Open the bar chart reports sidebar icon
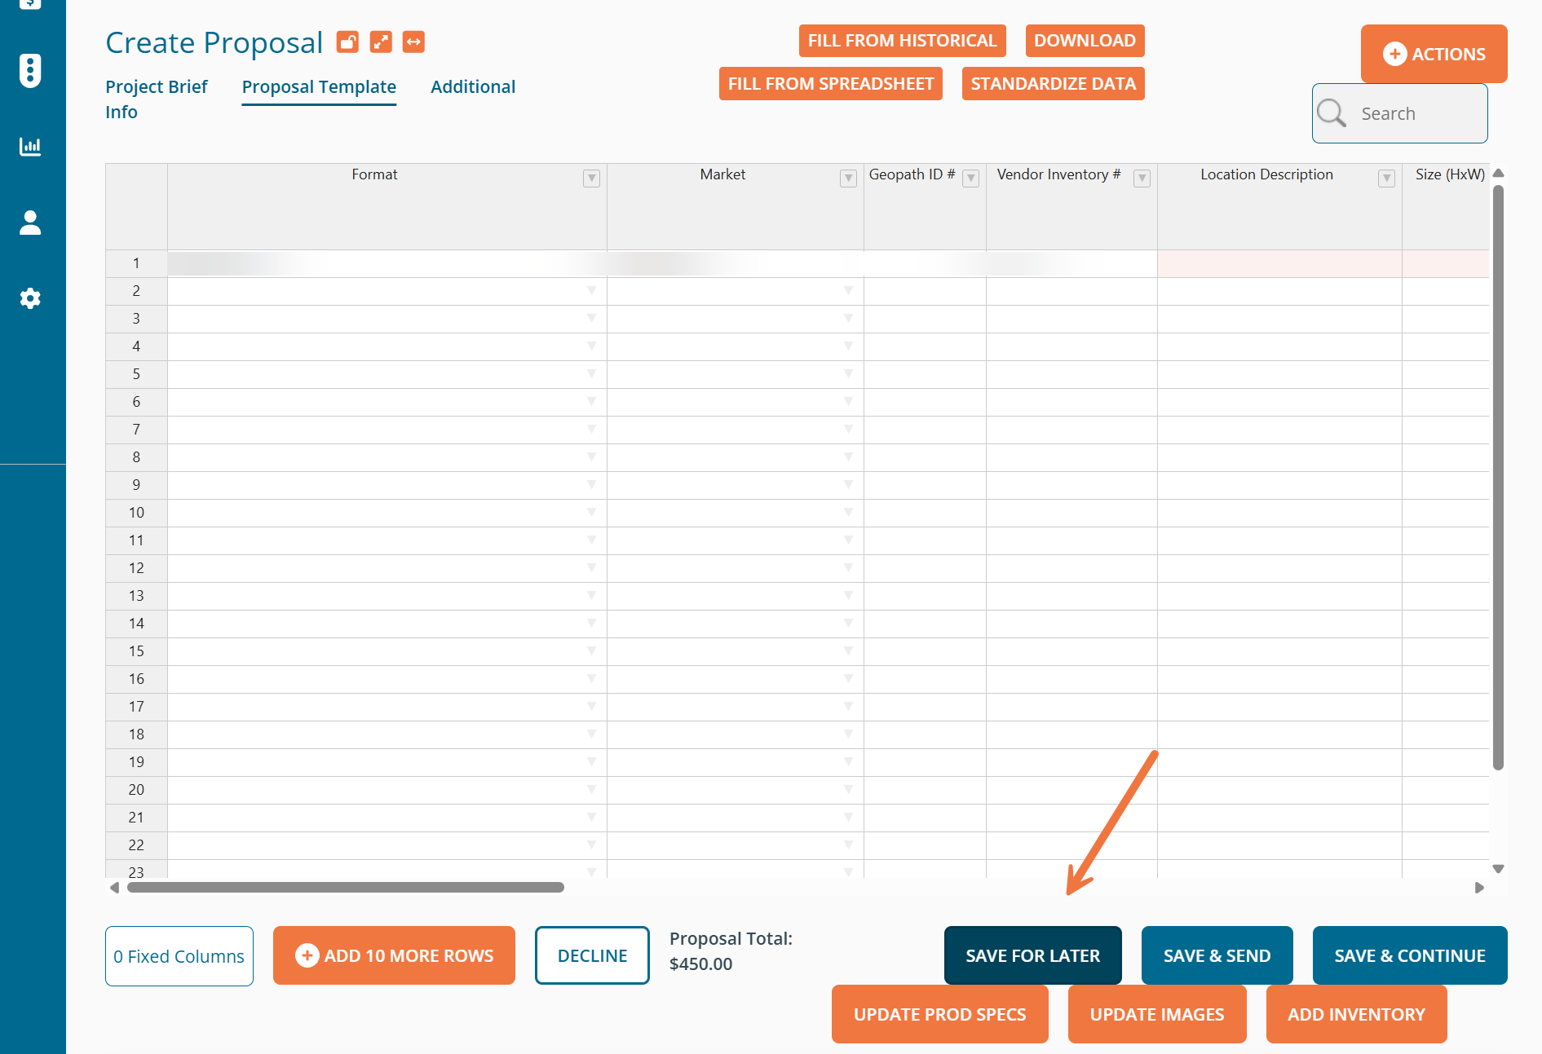 tap(30, 147)
